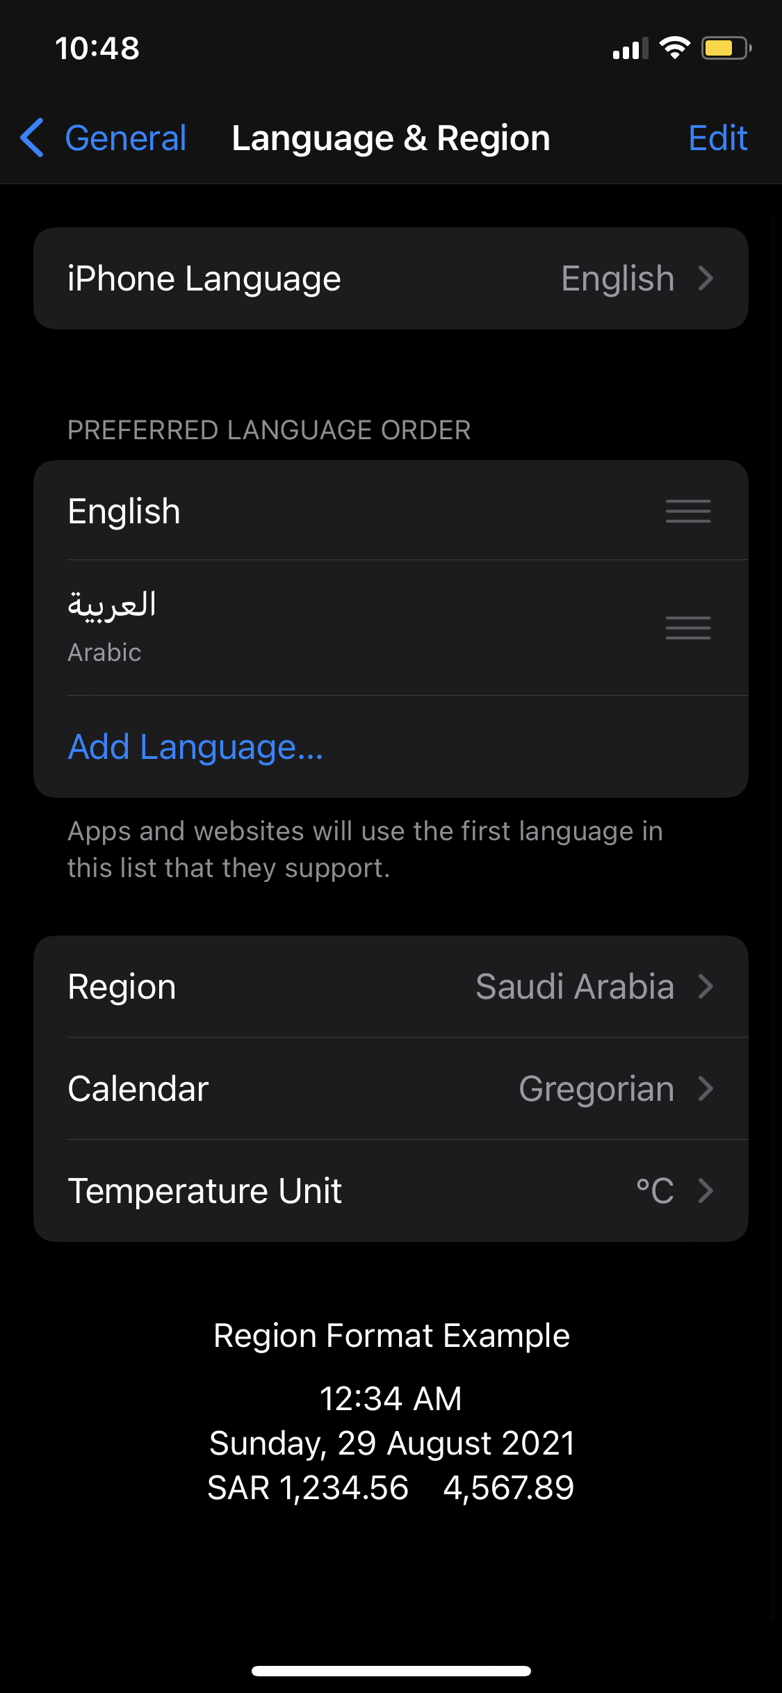
Task: Select the English preferred language row
Action: 391,511
